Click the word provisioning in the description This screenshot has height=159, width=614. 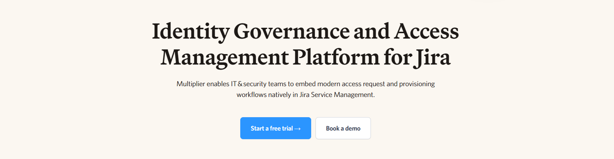tap(417, 84)
